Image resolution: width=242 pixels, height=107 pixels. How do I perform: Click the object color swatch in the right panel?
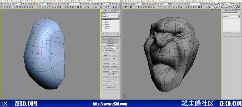239,13
